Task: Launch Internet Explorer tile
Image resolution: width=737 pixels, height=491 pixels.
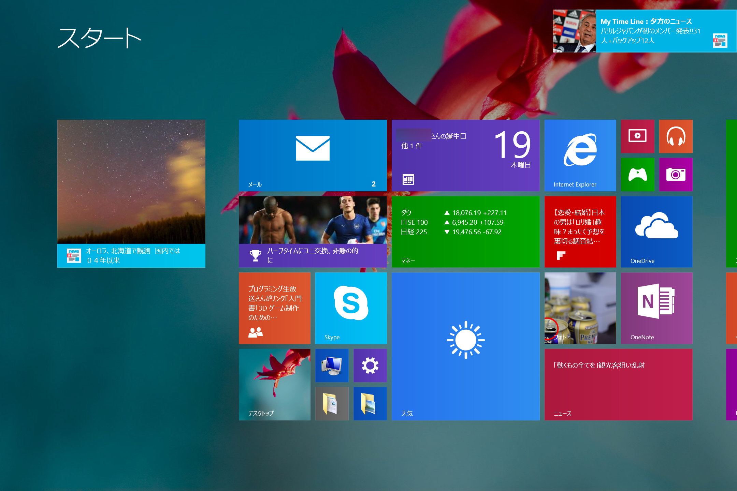Action: (580, 155)
